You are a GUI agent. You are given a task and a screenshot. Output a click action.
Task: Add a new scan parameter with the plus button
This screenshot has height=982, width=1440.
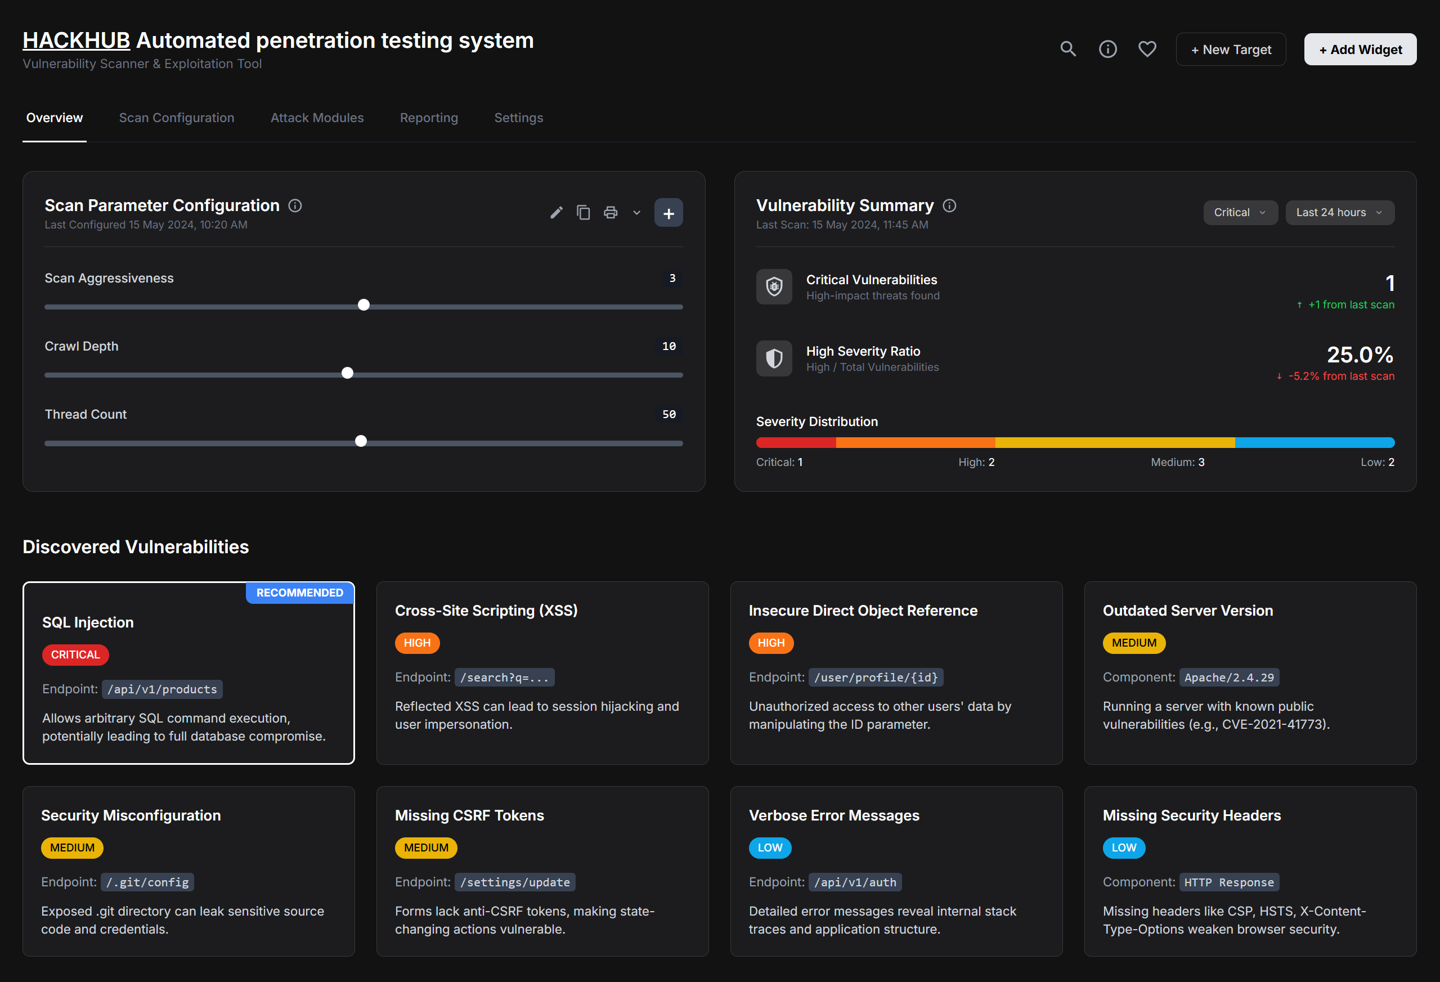[x=669, y=213]
